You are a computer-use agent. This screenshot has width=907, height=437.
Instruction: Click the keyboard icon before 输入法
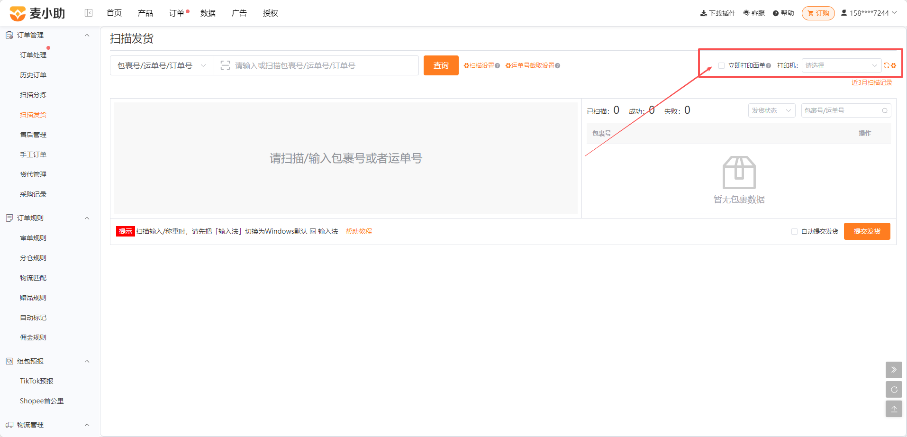click(313, 231)
